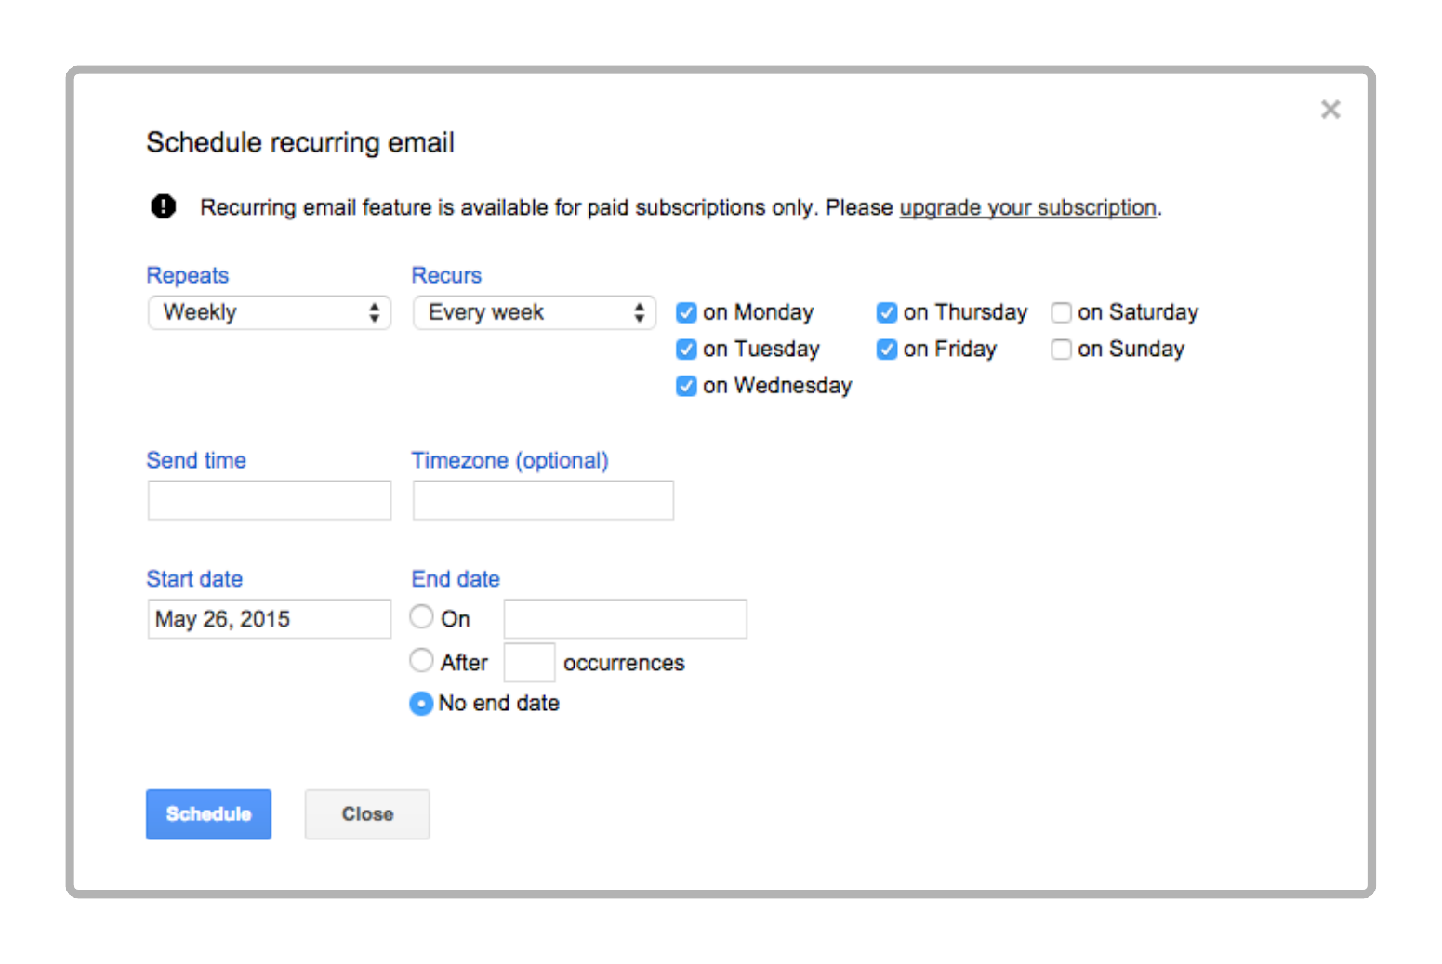This screenshot has height=964, width=1442.
Task: Uncheck the on Thursday checkbox
Action: coord(887,312)
